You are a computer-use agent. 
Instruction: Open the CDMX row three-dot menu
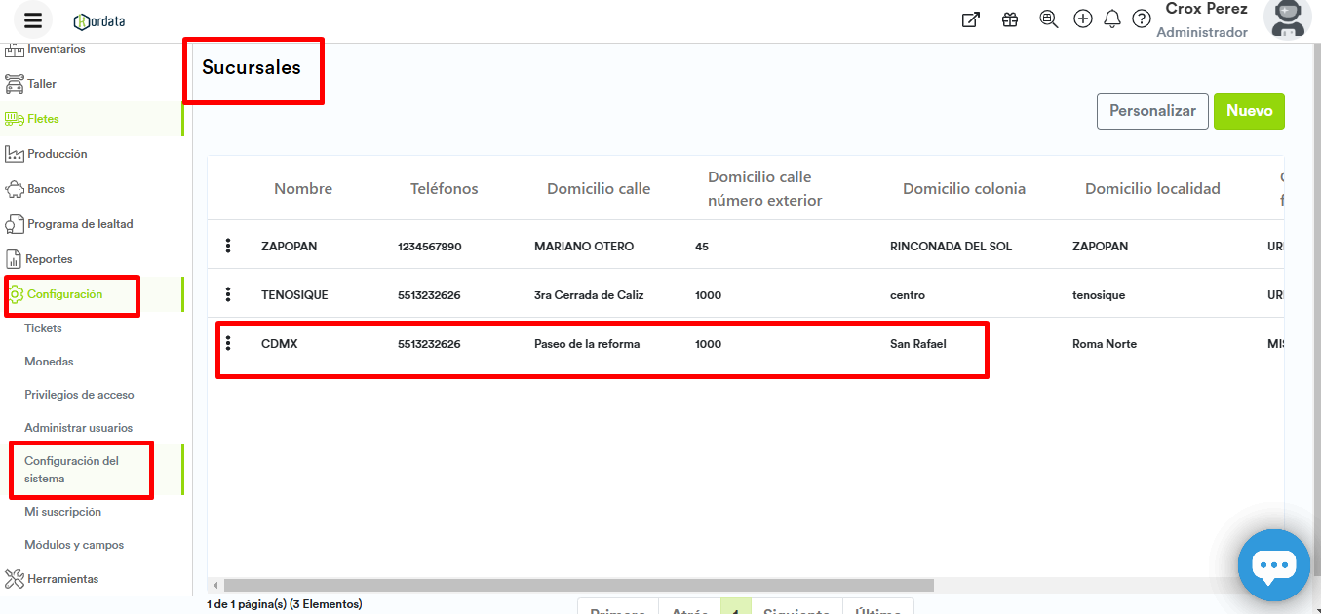coord(228,343)
